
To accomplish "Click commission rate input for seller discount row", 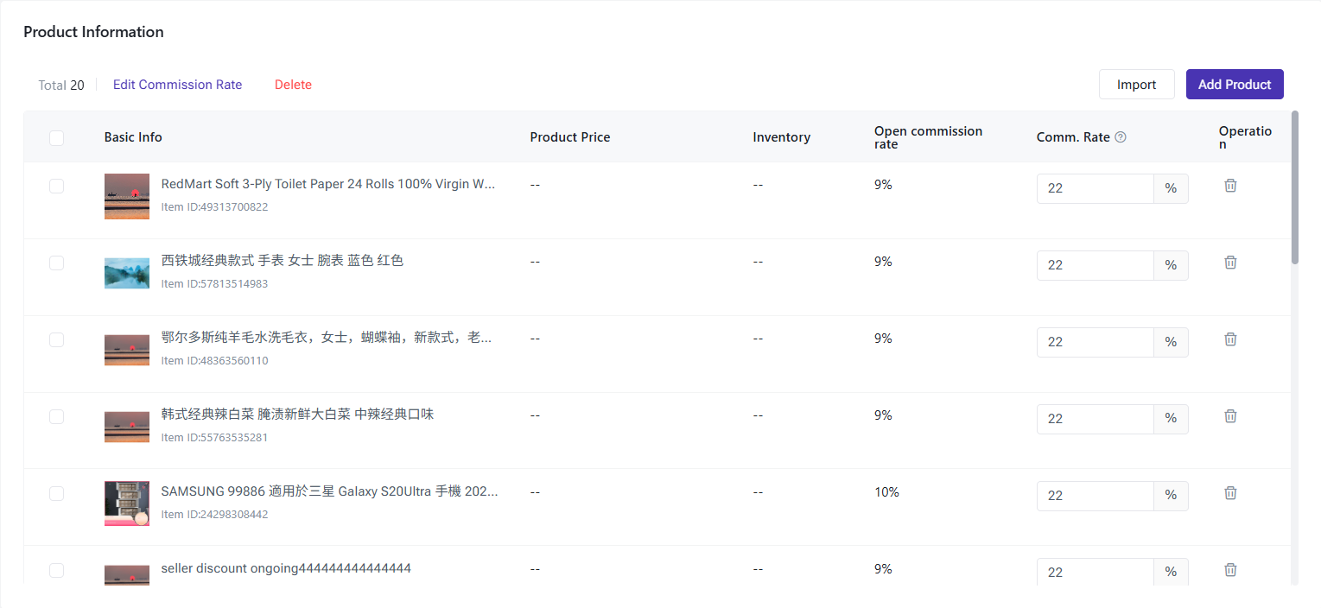I will [1095, 572].
